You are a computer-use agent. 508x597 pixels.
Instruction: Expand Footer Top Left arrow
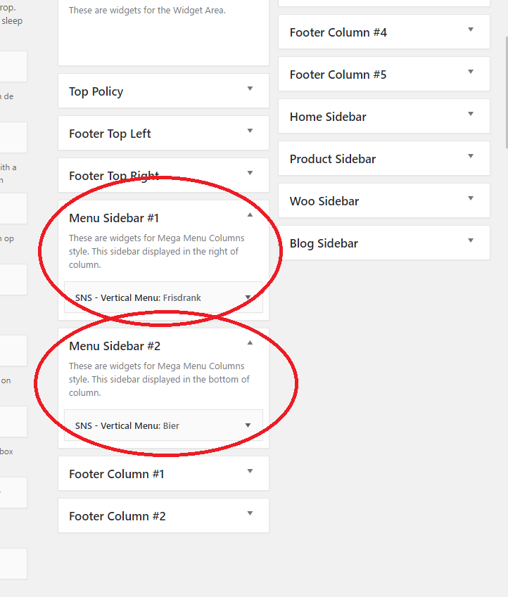click(249, 131)
